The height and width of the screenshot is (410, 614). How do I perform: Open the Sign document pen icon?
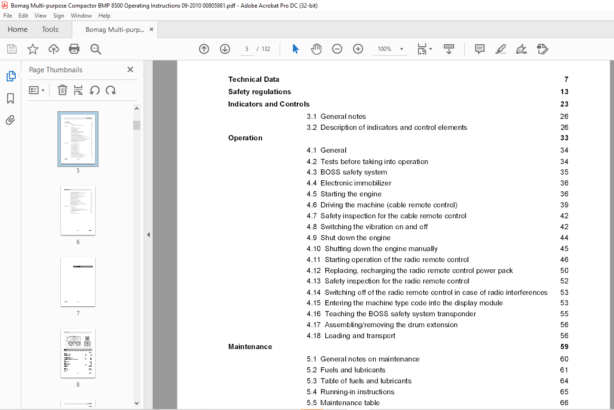(521, 49)
